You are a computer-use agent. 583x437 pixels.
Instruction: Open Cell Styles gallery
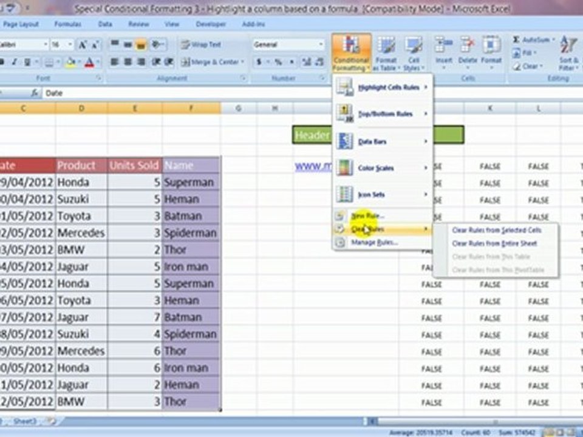(413, 53)
